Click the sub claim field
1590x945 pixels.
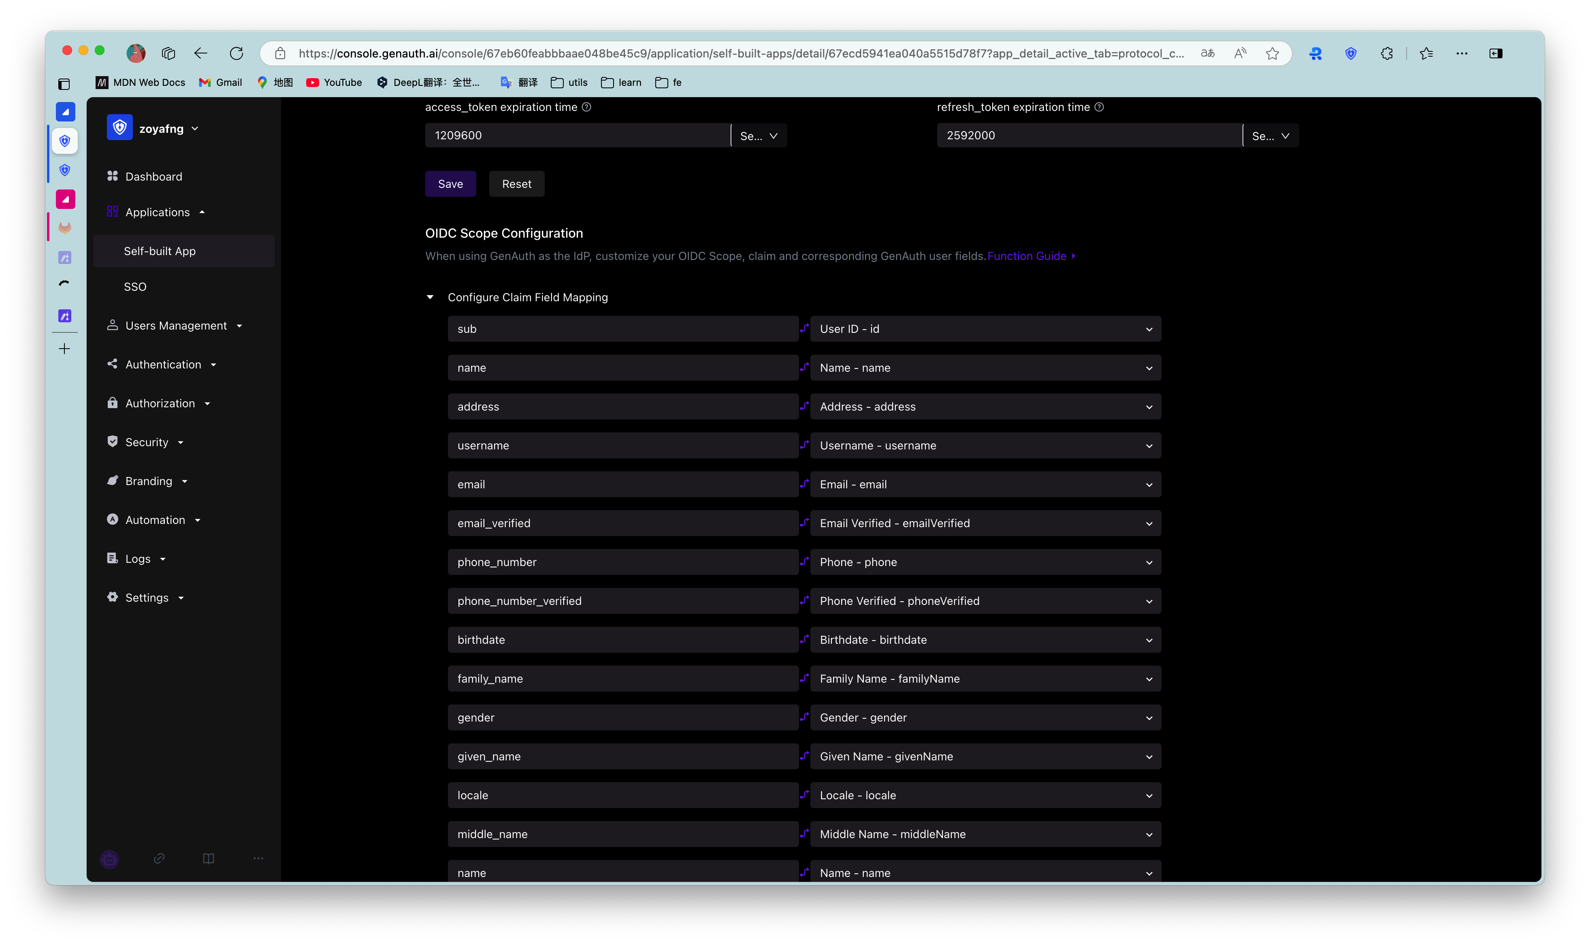pyautogui.click(x=623, y=329)
